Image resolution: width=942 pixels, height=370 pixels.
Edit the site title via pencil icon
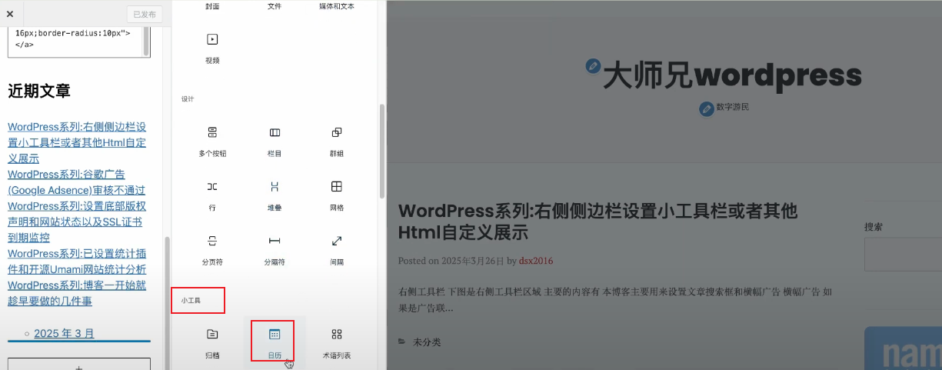(592, 66)
